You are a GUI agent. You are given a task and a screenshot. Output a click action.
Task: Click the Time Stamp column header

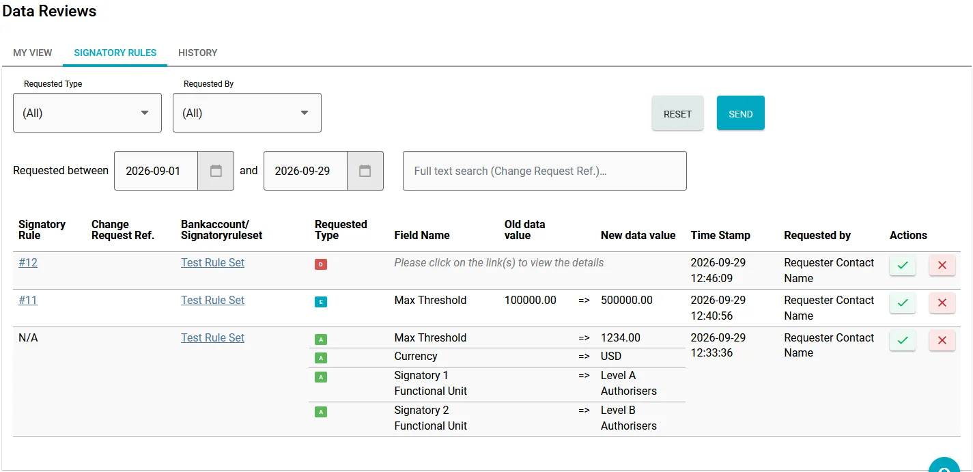pos(720,235)
